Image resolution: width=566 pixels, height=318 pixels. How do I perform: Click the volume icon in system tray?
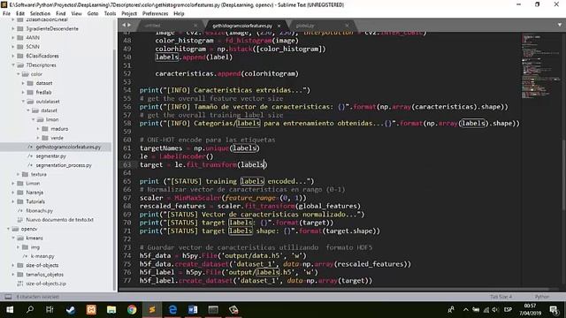click(495, 310)
